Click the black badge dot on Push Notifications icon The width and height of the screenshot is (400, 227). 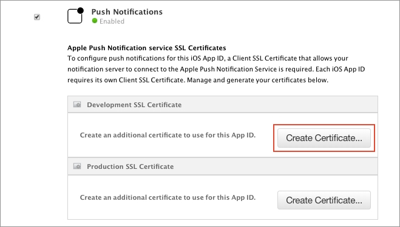click(80, 10)
